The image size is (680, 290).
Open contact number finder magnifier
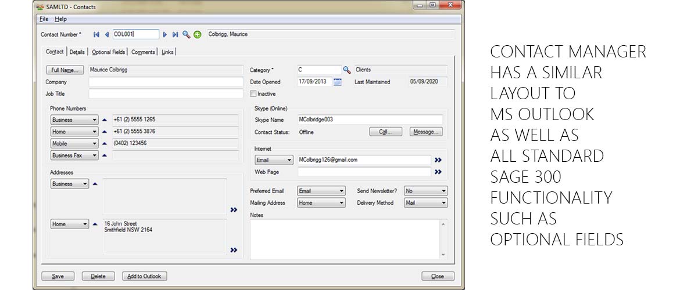pyautogui.click(x=186, y=35)
